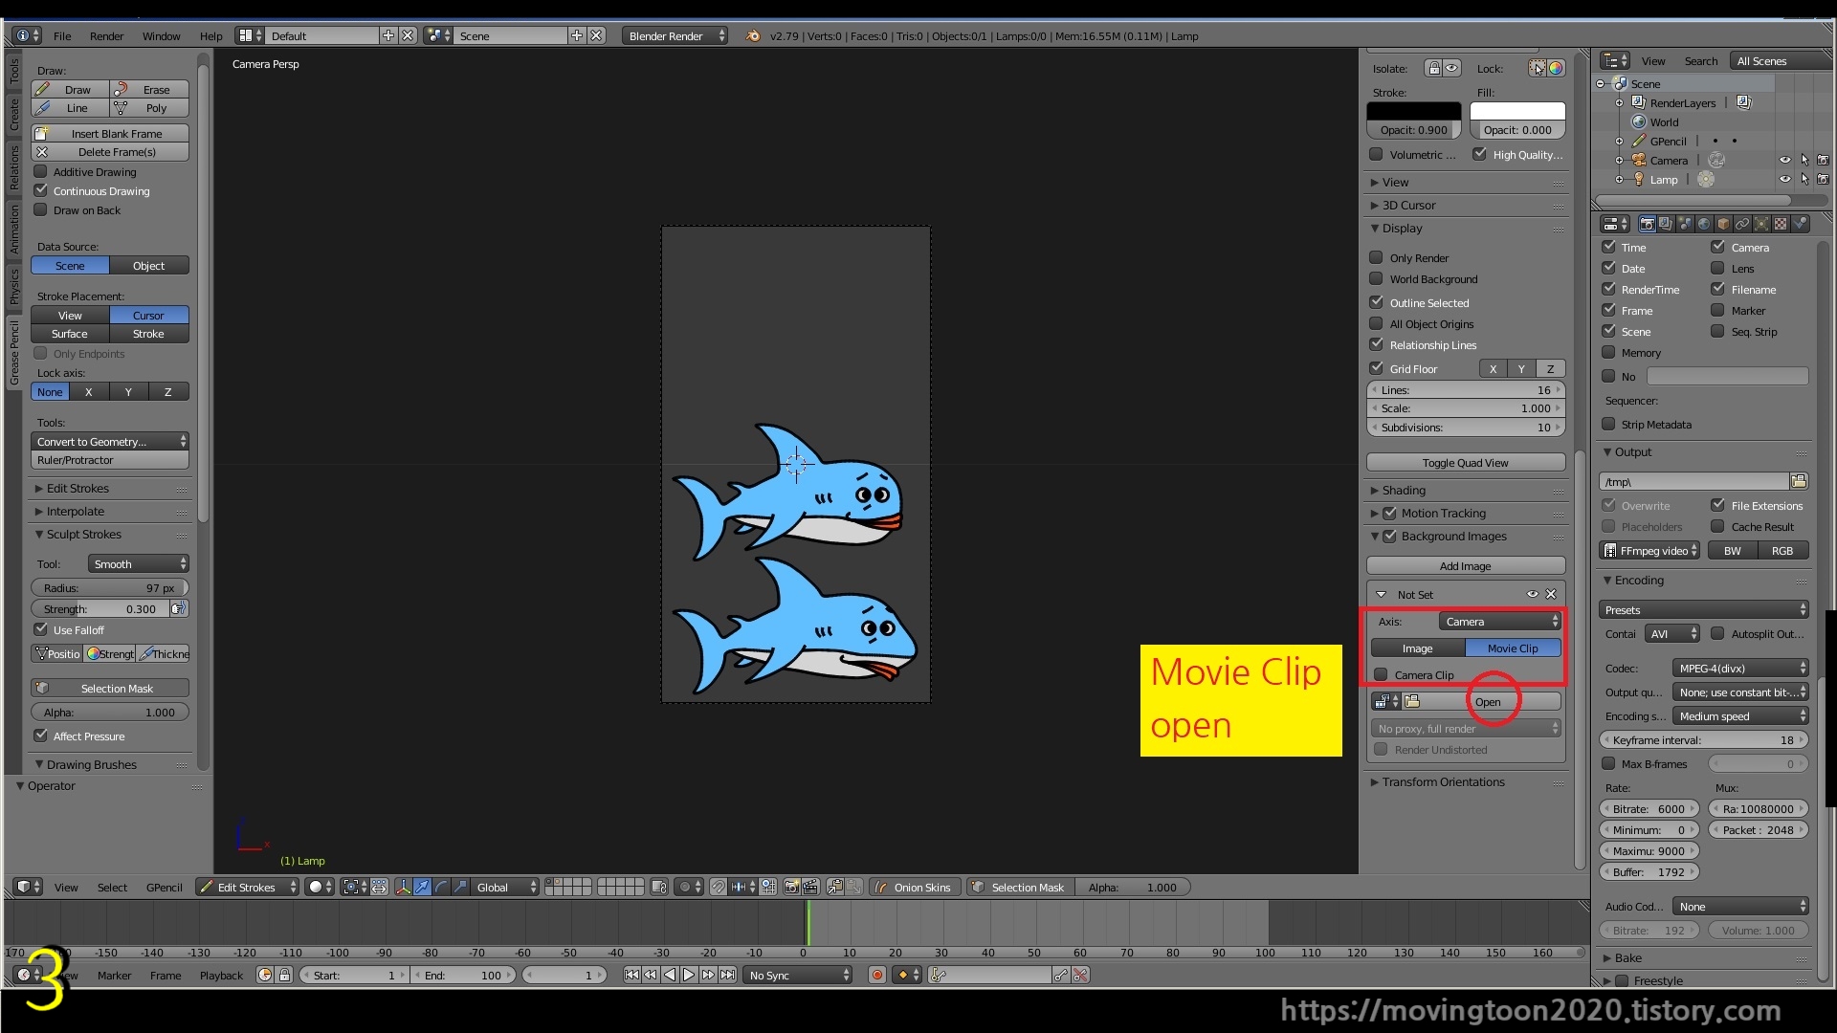Click the red auto-keying record button
Viewport: 1837px width, 1033px height.
click(876, 975)
